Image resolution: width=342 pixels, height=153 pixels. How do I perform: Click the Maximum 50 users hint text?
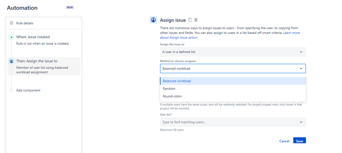pyautogui.click(x=172, y=130)
